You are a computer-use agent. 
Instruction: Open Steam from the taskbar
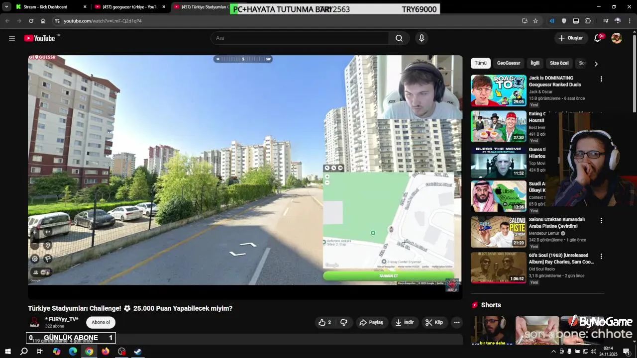coord(138,352)
